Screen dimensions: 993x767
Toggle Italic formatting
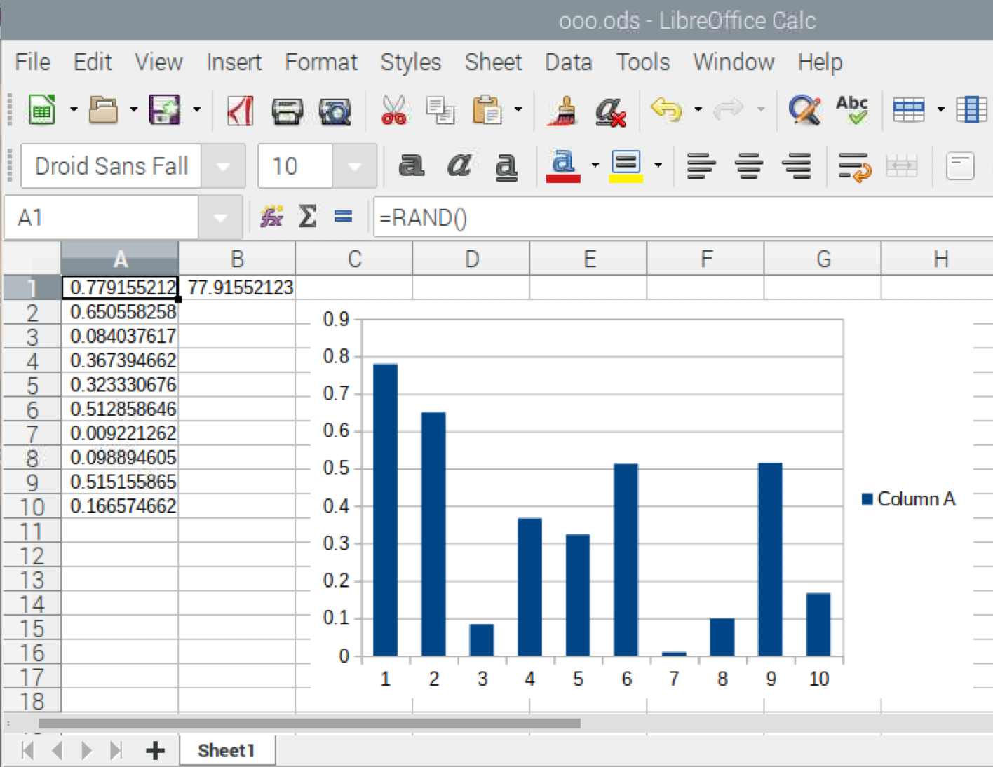[x=459, y=166]
